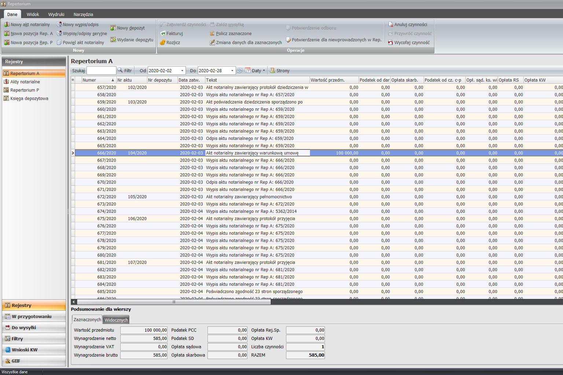This screenshot has width=563, height=375.
Task: Click the Nowy akt notarialny icon
Action: coord(7,25)
